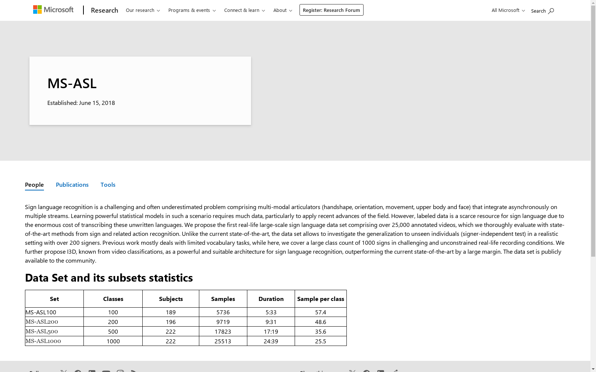Click the 17:19 duration cell
596x372 pixels.
(271, 331)
